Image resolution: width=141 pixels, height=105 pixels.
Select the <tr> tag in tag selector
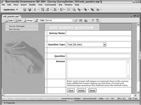[107, 99]
